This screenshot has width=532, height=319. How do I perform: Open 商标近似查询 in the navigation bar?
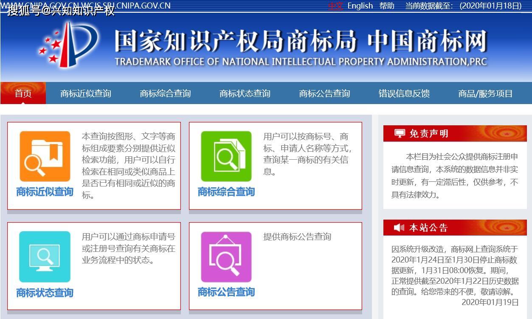(x=86, y=93)
